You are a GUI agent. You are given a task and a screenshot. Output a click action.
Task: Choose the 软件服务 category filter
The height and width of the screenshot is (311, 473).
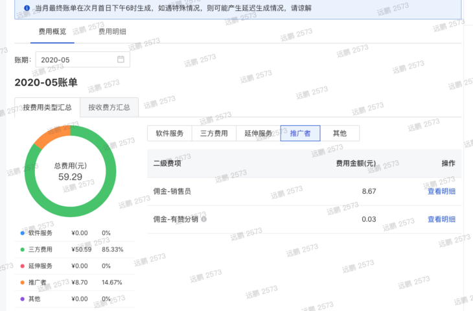click(x=169, y=133)
